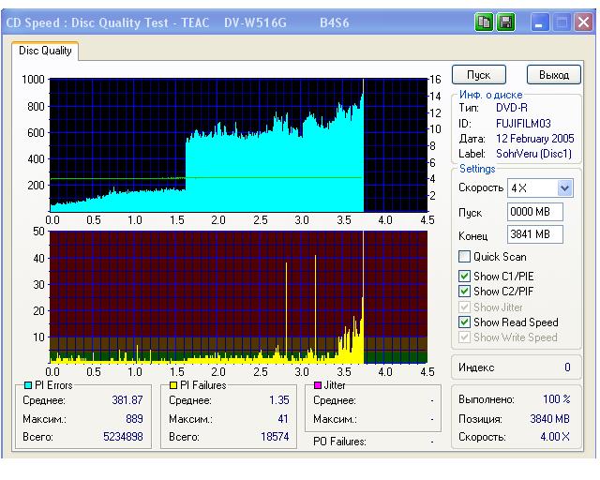Click the Пуск field showing 0000 MB
This screenshot has width=600, height=480.
(533, 213)
